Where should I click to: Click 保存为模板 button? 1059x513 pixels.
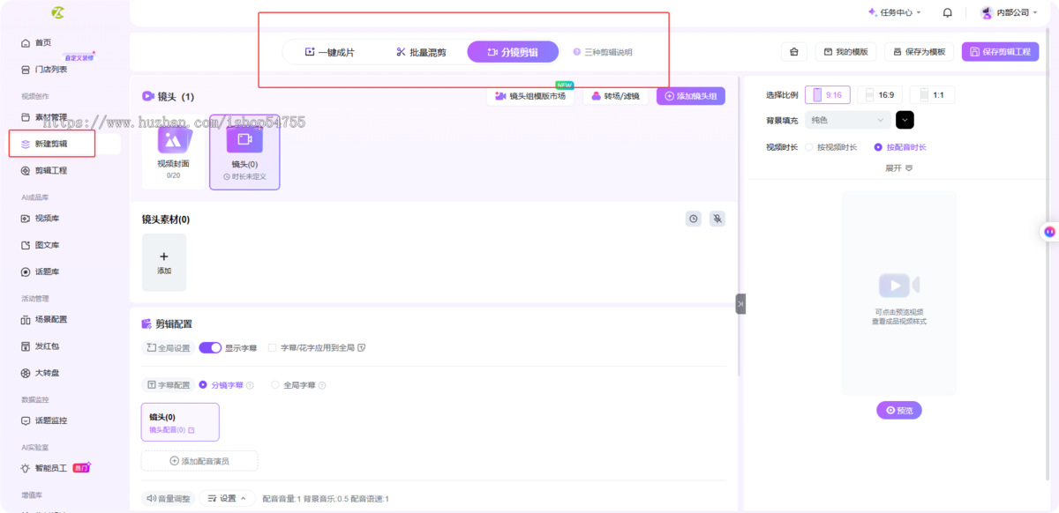point(919,52)
